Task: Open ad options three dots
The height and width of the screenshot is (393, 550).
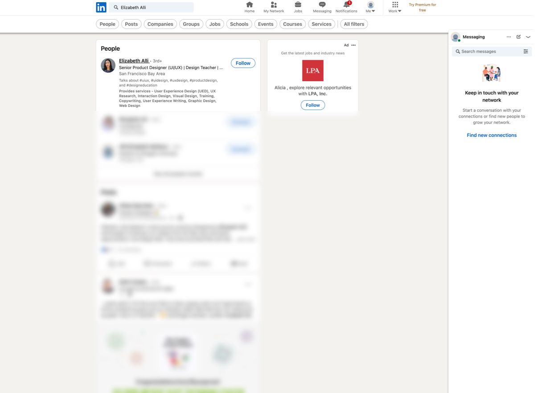Action: 353,45
